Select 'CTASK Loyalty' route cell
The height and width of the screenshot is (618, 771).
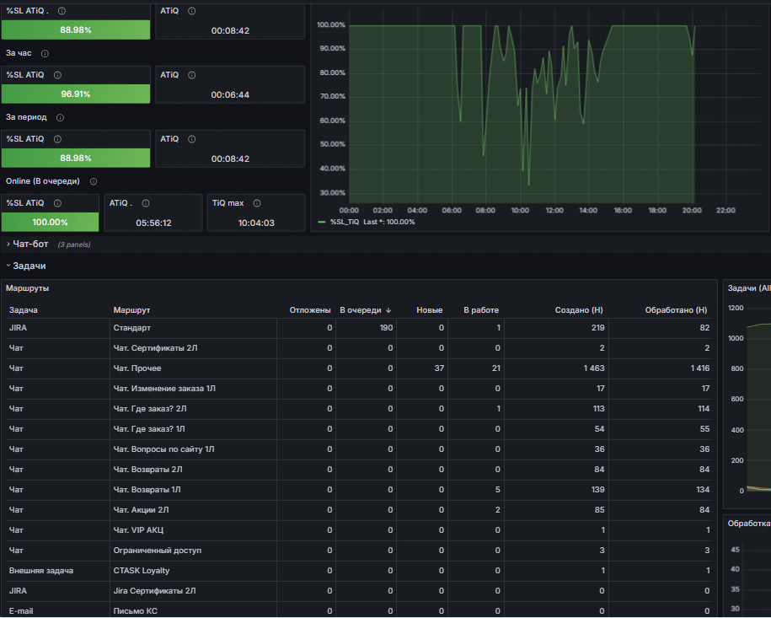[193, 571]
